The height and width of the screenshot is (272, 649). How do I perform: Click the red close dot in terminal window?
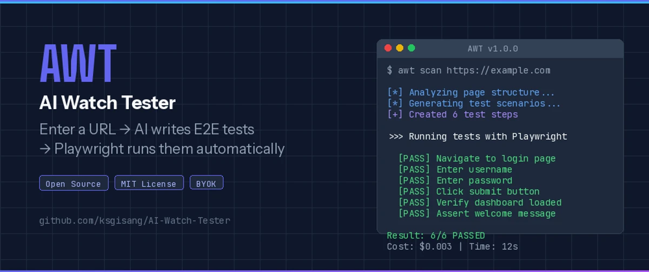click(388, 48)
